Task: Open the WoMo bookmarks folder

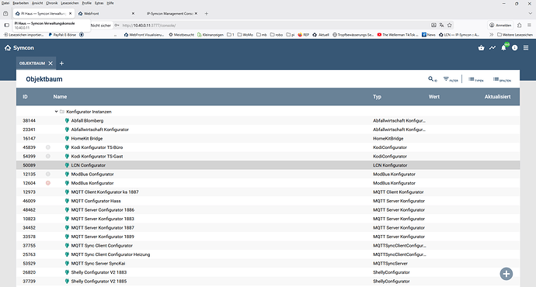Action: click(245, 34)
